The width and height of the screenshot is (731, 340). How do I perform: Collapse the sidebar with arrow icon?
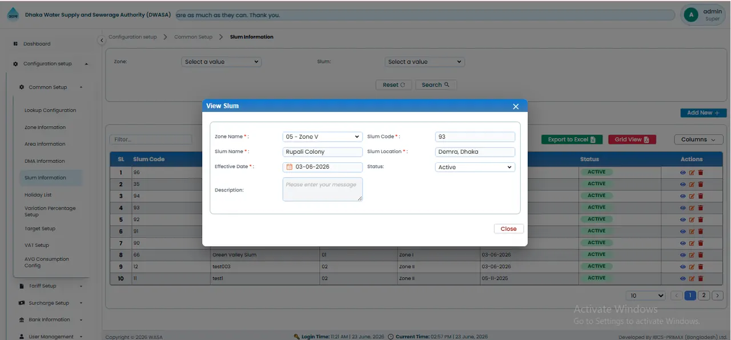(x=102, y=40)
